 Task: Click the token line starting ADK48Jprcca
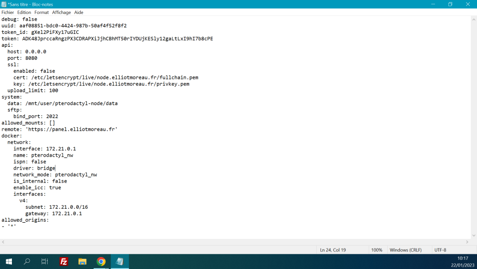point(107,39)
